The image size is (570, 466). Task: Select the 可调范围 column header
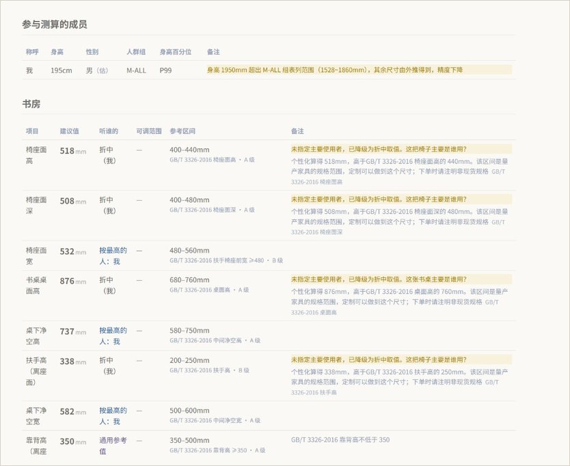click(149, 131)
